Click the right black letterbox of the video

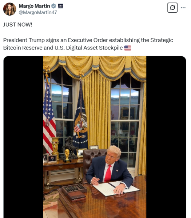(x=166, y=137)
